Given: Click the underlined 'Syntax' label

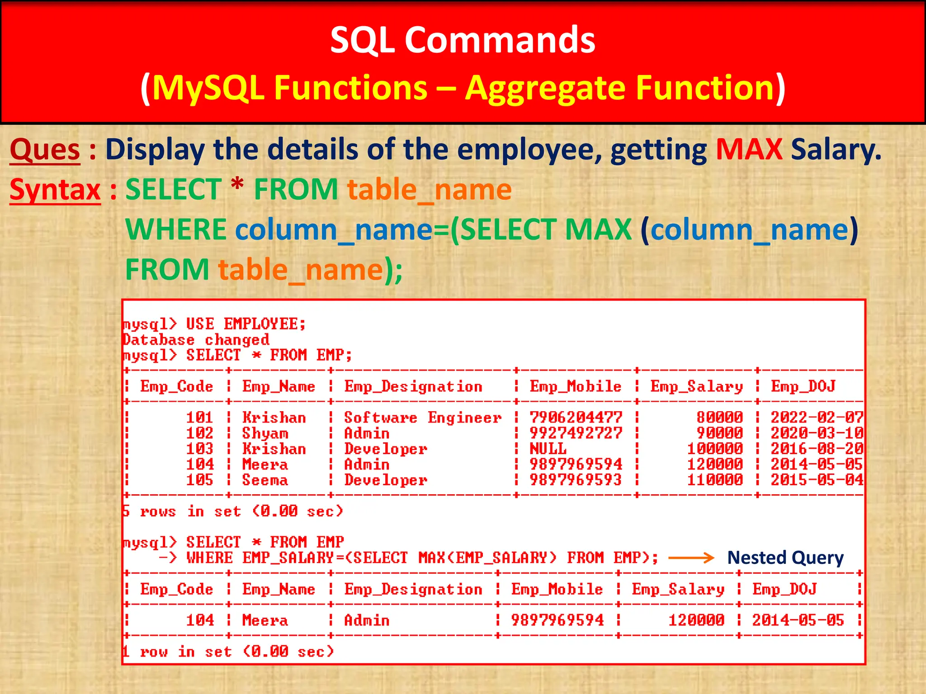Looking at the screenshot, I should [x=55, y=190].
